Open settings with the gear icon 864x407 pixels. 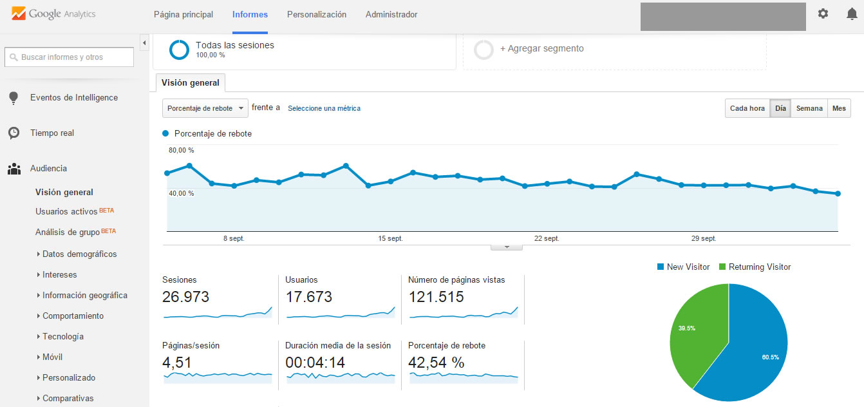click(x=823, y=13)
